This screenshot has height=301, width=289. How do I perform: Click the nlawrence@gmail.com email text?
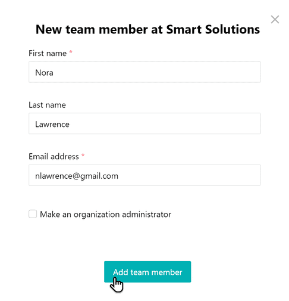tap(77, 176)
